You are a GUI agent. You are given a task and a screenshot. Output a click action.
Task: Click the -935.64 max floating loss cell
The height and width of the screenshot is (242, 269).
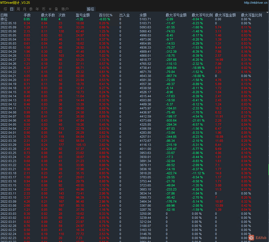tap(171, 121)
